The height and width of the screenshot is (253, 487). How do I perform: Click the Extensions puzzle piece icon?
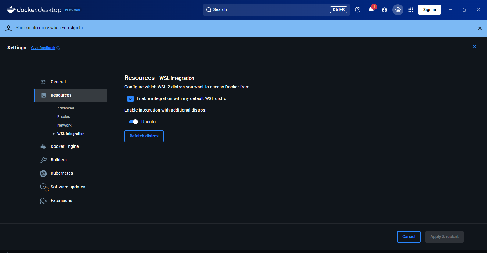(x=43, y=201)
